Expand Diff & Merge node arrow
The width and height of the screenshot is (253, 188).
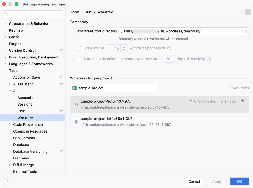click(10, 165)
